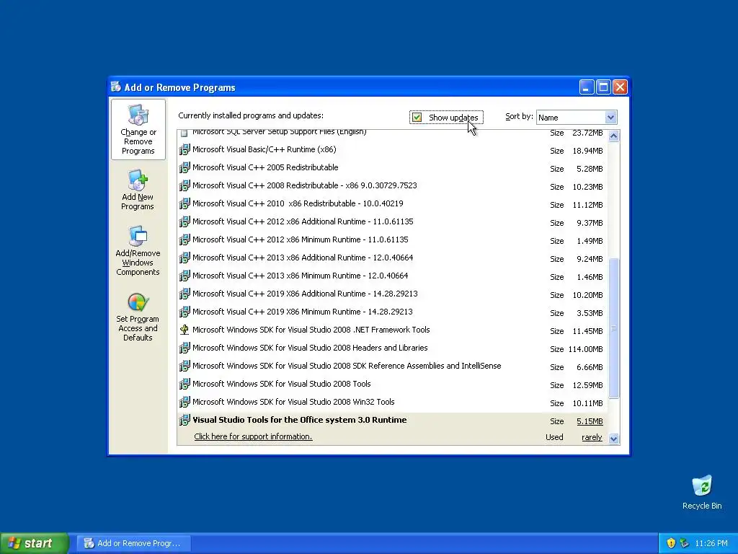Screen dimensions: 738x554
Task: Click scrollbar down arrow in program list
Action: 613,439
